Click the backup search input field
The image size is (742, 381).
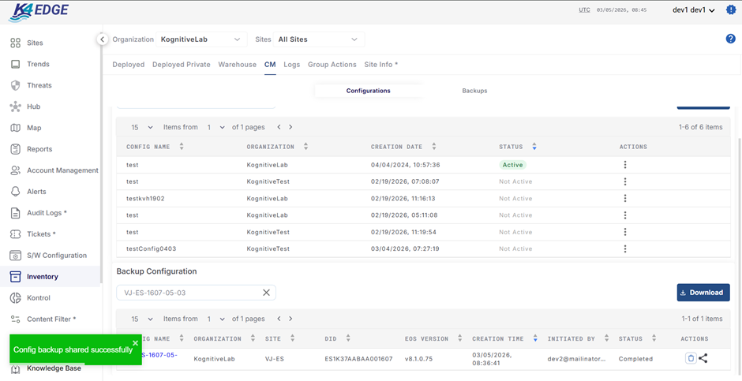(189, 293)
